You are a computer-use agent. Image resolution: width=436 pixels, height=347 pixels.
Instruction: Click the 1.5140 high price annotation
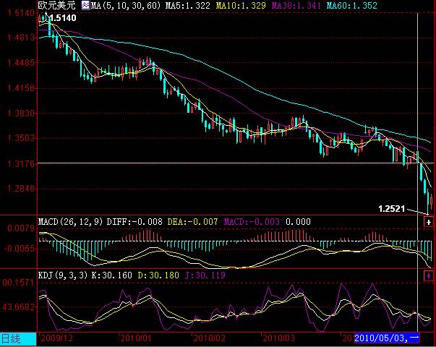pos(63,18)
